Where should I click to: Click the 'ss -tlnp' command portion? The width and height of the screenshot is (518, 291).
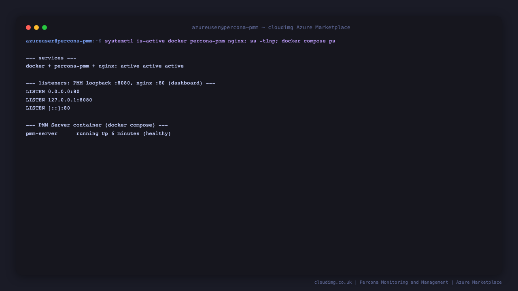pyautogui.click(x=263, y=41)
